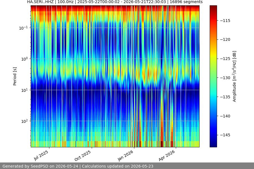Viewport: 254px width, 169px height.
Task: Click the -140 colorbar tick label
Action: tap(225, 116)
